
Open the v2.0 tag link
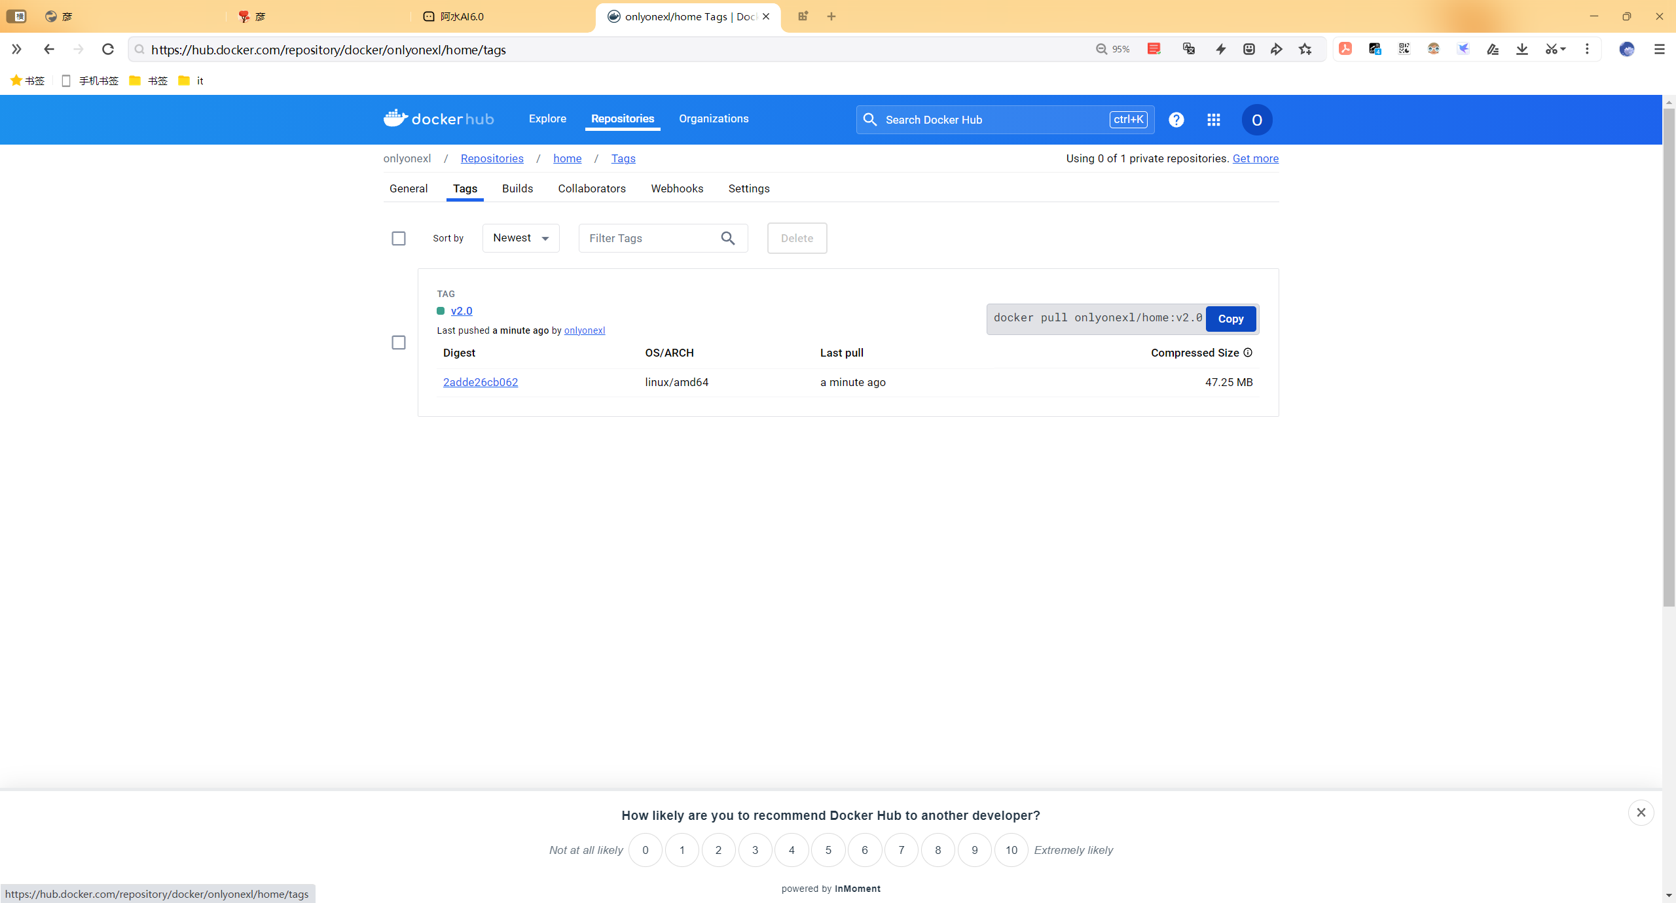point(462,311)
